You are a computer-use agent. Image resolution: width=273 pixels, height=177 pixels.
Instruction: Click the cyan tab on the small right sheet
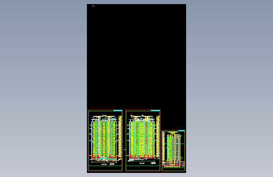click(182, 131)
